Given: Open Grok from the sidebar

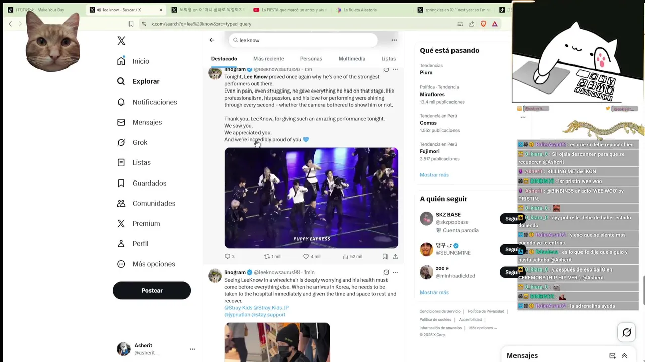Looking at the screenshot, I should (x=132, y=142).
